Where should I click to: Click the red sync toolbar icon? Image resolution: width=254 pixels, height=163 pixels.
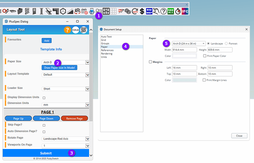[135, 11]
